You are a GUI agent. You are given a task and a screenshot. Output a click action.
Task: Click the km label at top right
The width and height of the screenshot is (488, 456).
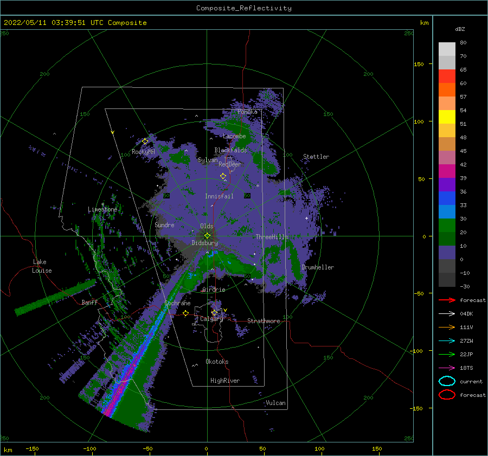425,23
